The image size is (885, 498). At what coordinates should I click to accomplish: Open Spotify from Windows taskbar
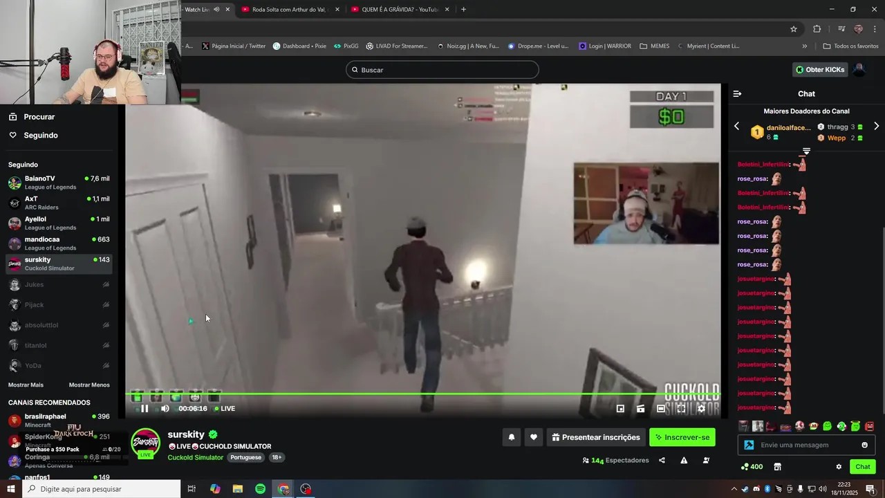click(260, 489)
